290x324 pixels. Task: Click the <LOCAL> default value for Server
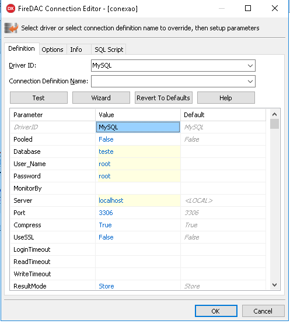click(x=198, y=200)
